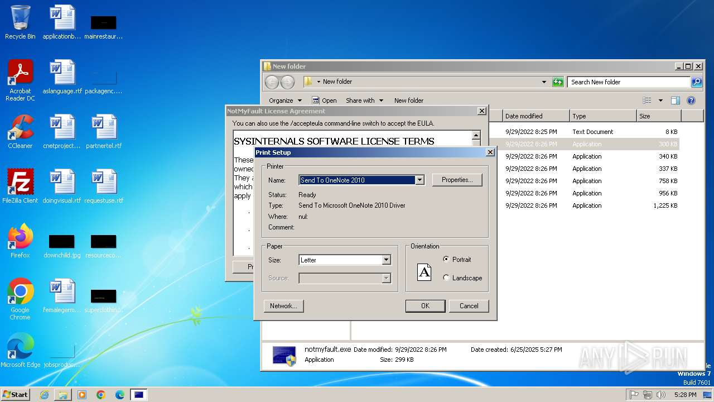Expand Explorer address bar history dropdown
Viewport: 714px width, 402px height.
click(x=544, y=82)
